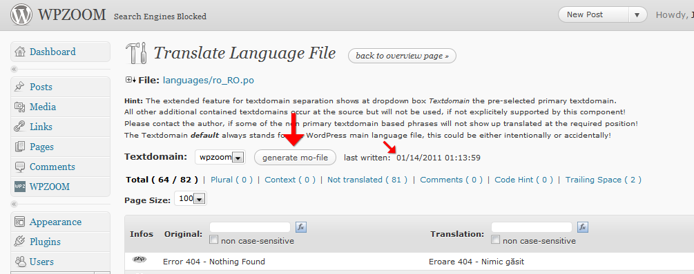This screenshot has height=274, width=694.
Task: Click the hammer and screwdriver tools icon
Action: pos(136,53)
